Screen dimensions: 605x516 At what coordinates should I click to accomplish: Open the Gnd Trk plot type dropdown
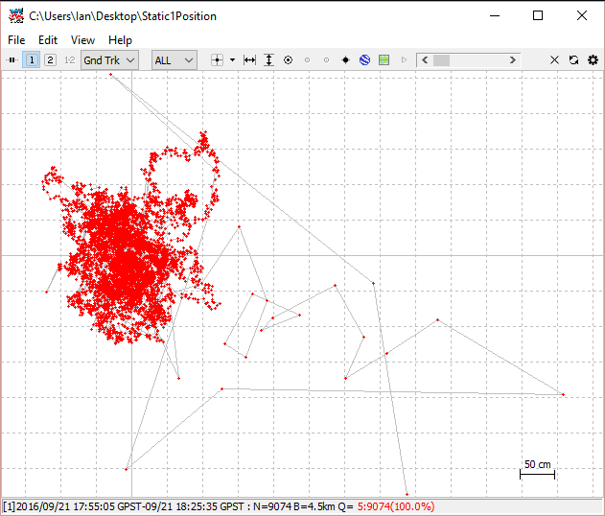tap(109, 60)
